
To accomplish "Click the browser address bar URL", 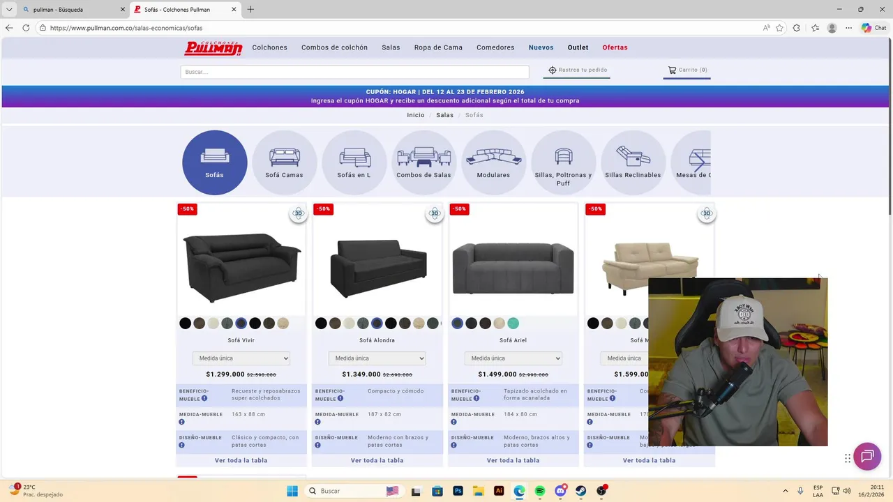I will pos(126,28).
